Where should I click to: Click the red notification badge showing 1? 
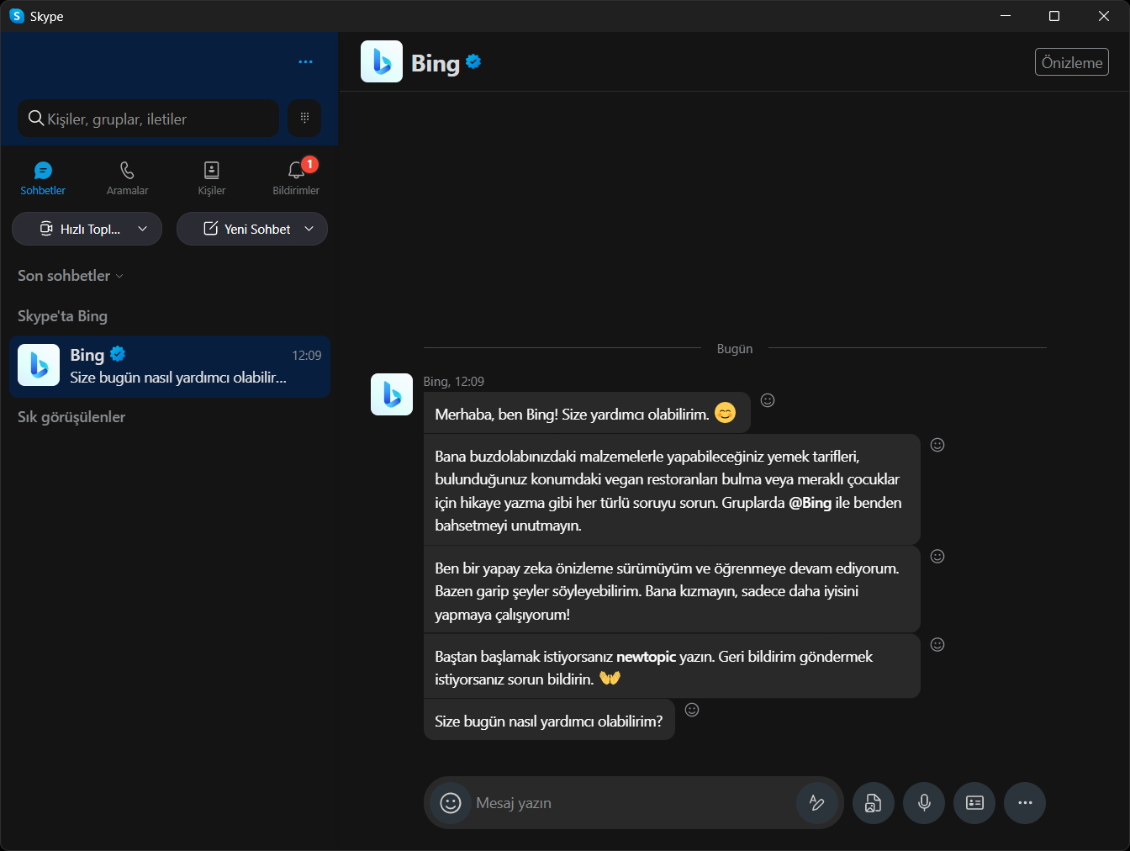[309, 164]
